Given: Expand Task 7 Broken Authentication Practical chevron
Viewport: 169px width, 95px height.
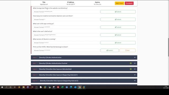Looking at the screenshot, I should pos(135,63).
